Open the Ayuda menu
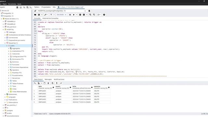 (x=19, y=4)
